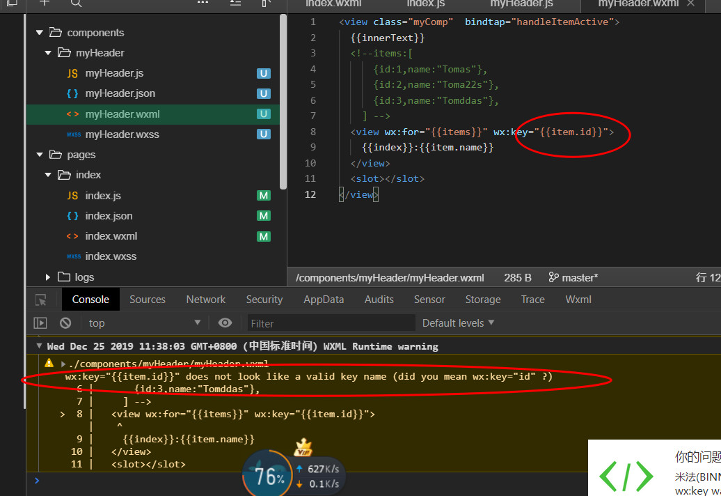
Task: Switch to the myHeader.js editor tab
Action: (x=521, y=3)
